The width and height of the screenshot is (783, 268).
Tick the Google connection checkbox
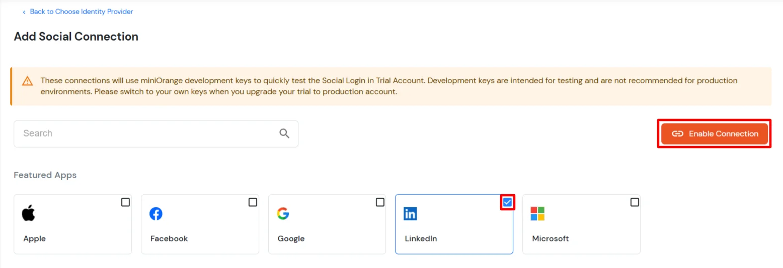(x=380, y=202)
